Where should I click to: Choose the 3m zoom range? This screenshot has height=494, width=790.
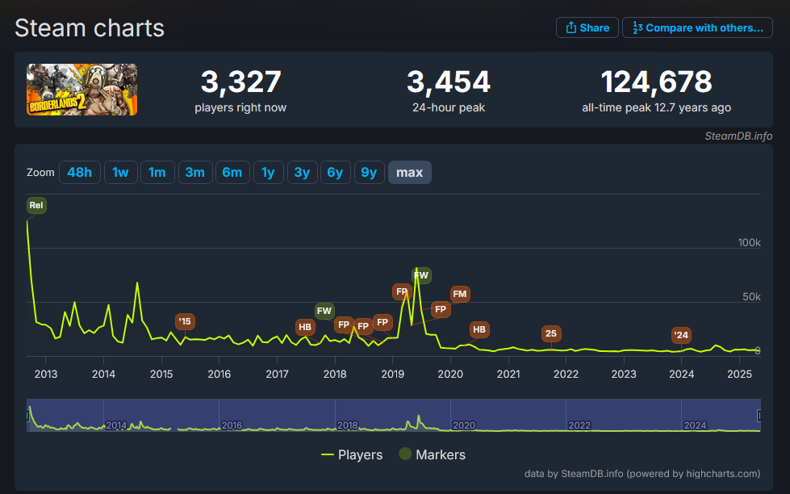pyautogui.click(x=195, y=173)
